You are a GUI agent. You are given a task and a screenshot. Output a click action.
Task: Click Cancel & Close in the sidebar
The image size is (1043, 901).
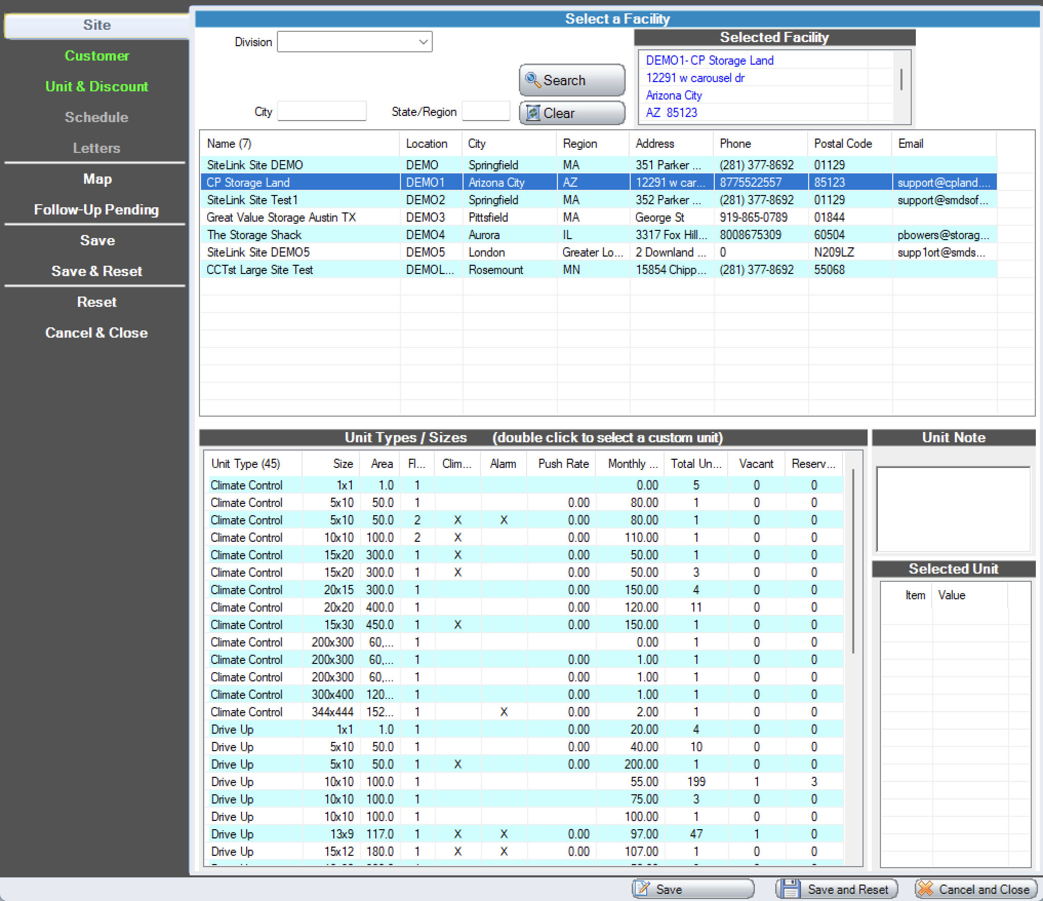pyautogui.click(x=96, y=332)
